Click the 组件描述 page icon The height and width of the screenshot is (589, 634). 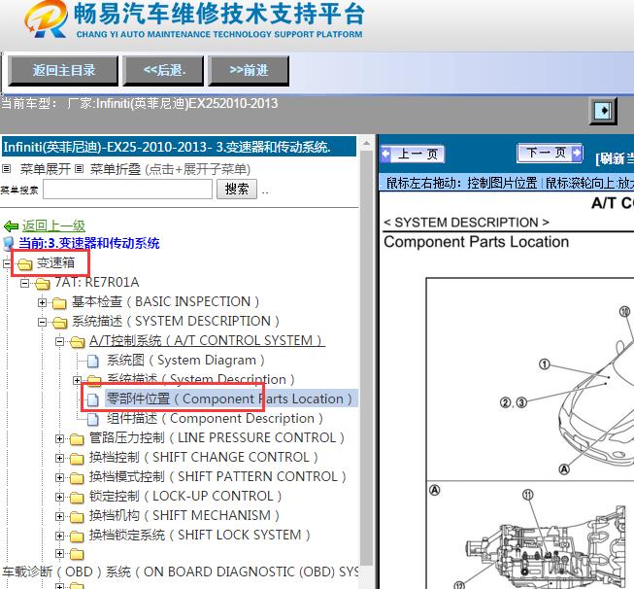(93, 419)
